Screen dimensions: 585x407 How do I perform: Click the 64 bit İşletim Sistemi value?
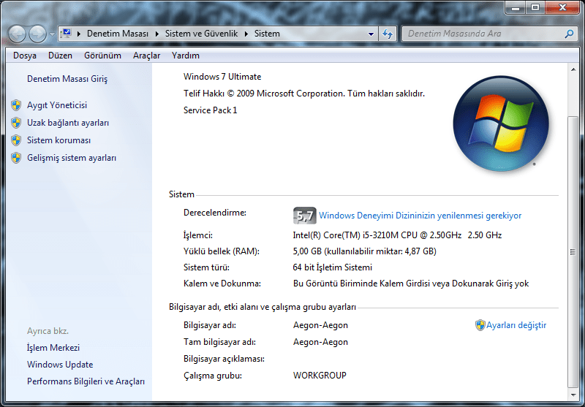click(x=333, y=267)
